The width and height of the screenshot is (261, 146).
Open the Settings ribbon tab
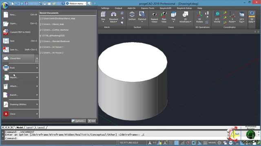click(105, 8)
